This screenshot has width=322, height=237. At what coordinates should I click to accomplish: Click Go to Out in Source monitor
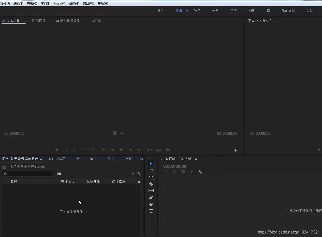(x=139, y=150)
